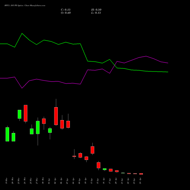The height and width of the screenshot is (190, 190).
Task: Click the open value 'O: 0.40'
Action: (66, 13)
